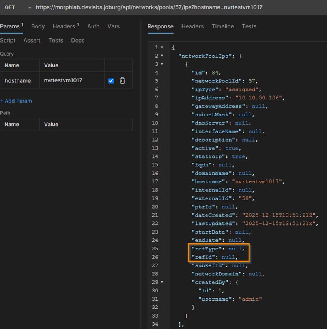The width and height of the screenshot is (327, 329).
Task: Open the request Tests tab beside Assert
Action: tap(56, 40)
